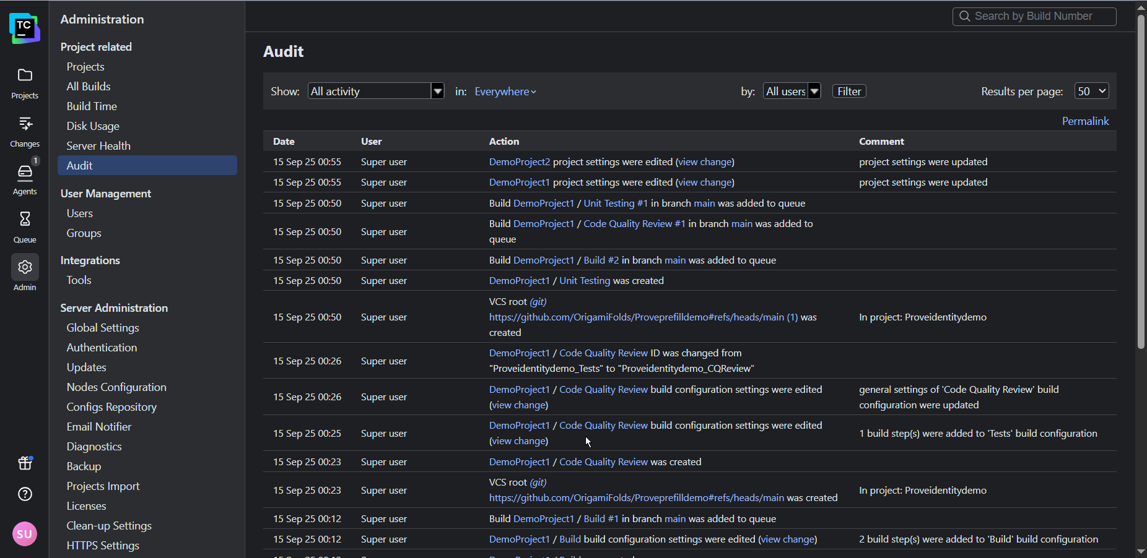
Task: Open the Changes sidebar icon
Action: (x=25, y=124)
